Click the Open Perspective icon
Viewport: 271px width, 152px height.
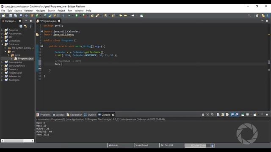pos(257,16)
